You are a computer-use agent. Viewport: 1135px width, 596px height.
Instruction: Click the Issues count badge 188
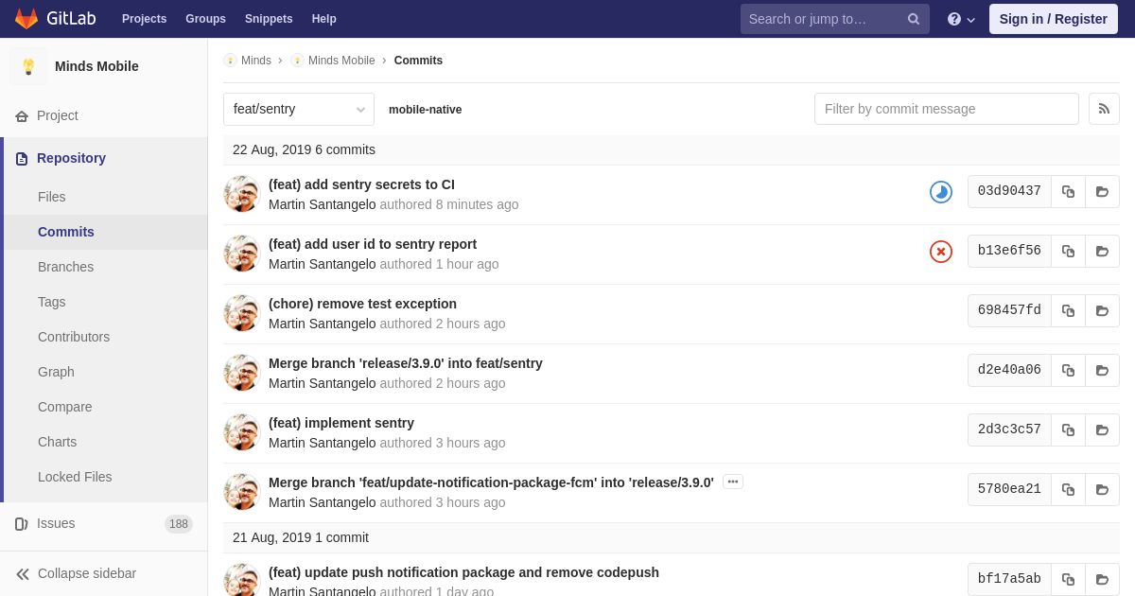[x=179, y=524]
